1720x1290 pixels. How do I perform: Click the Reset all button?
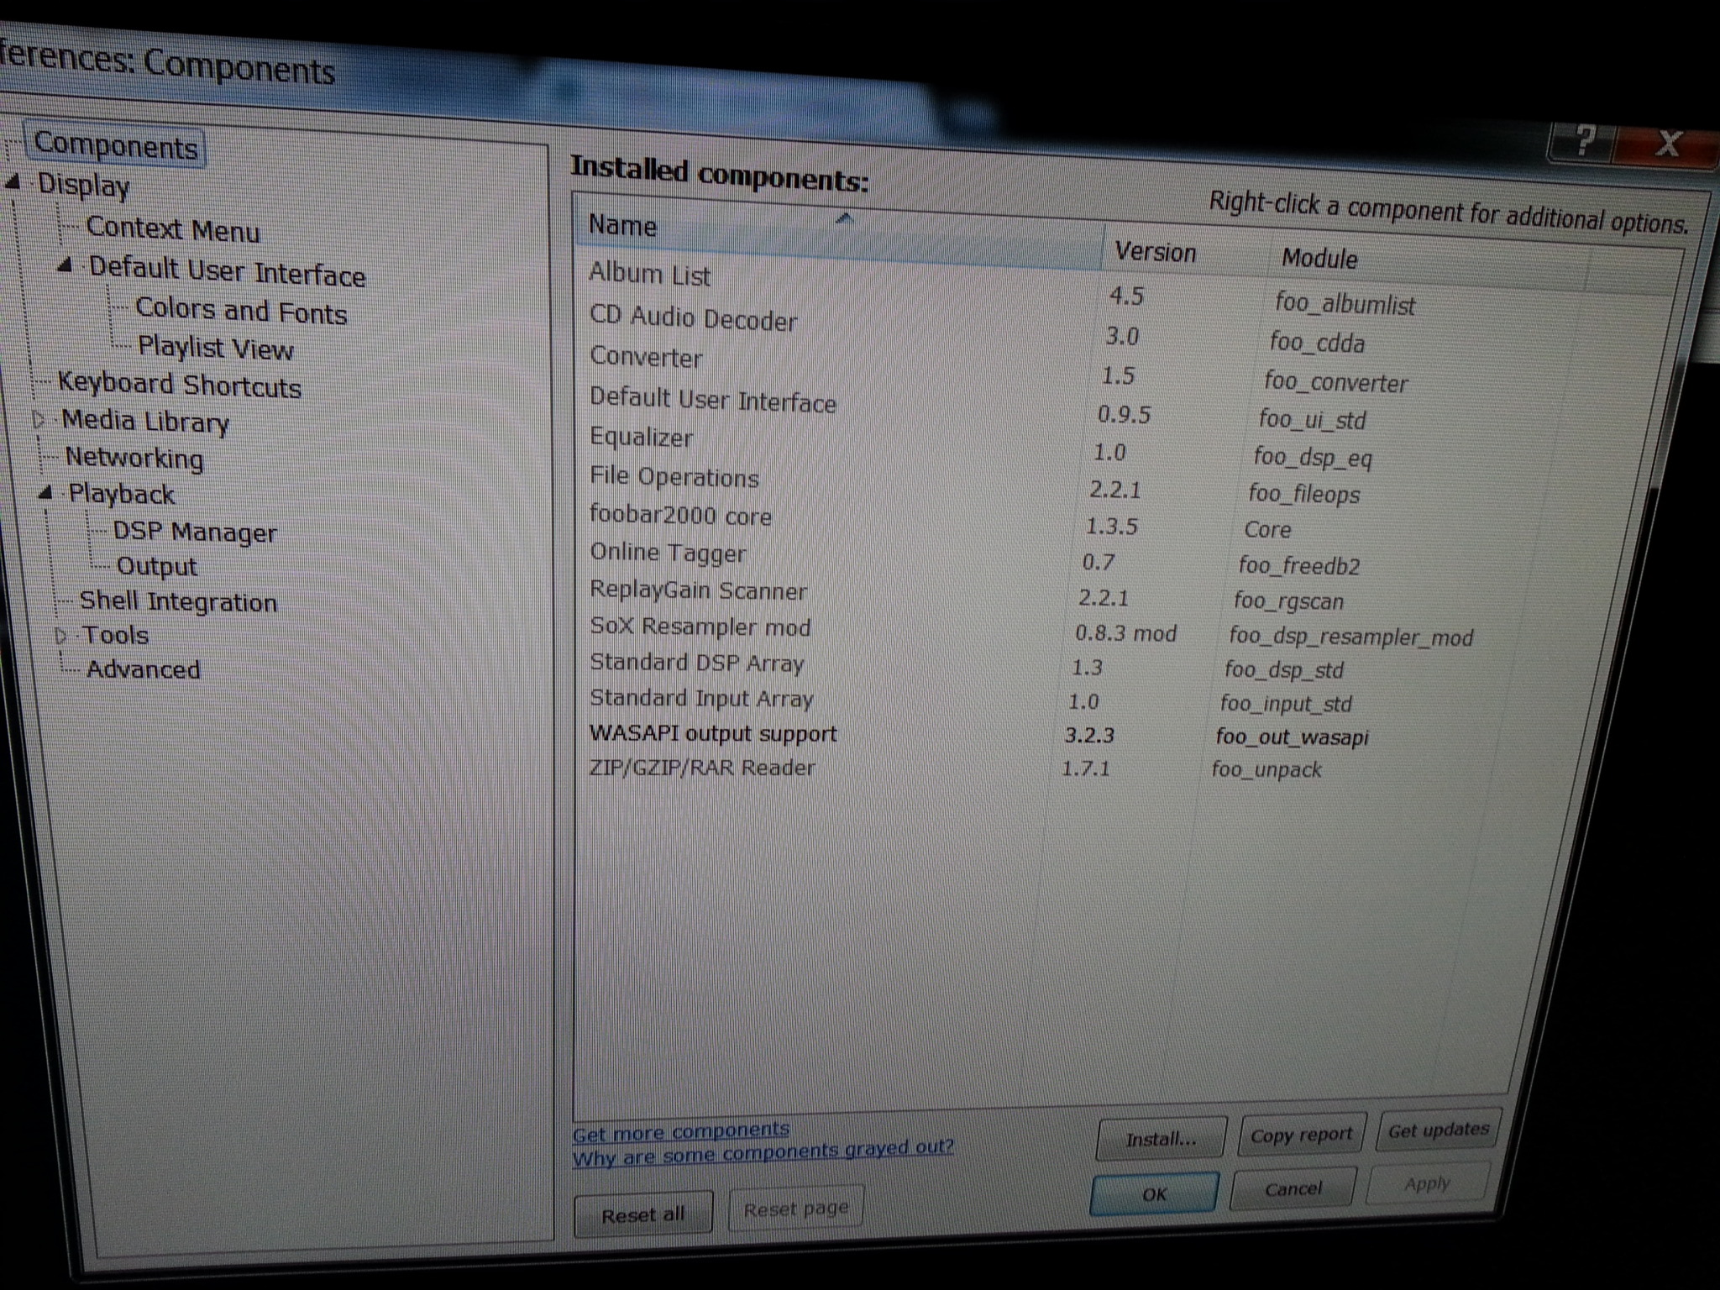click(642, 1214)
